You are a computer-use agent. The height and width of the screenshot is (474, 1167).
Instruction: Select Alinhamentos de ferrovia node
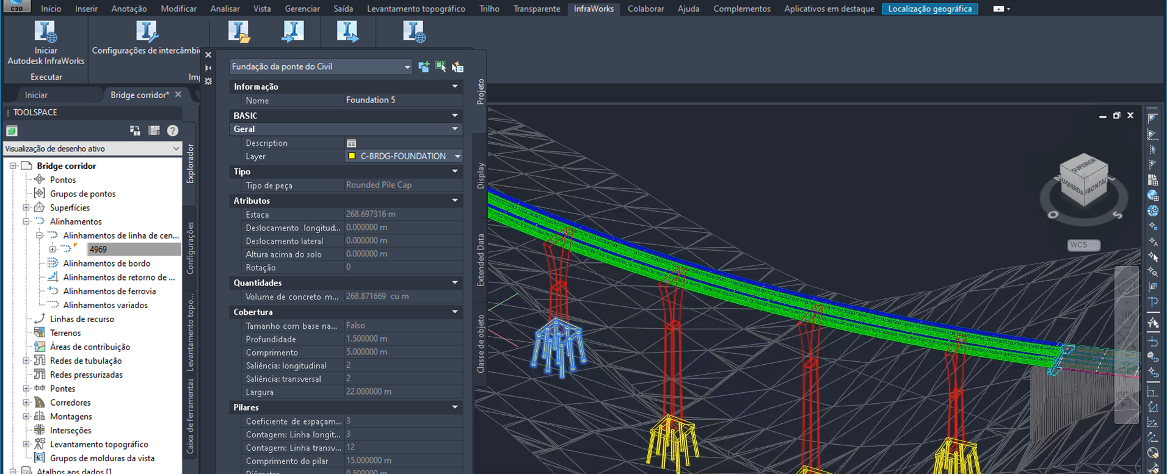109,291
